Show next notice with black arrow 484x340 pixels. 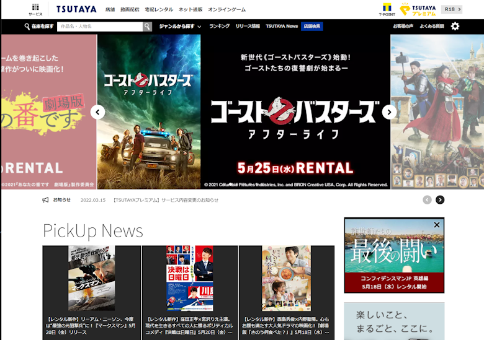click(440, 200)
